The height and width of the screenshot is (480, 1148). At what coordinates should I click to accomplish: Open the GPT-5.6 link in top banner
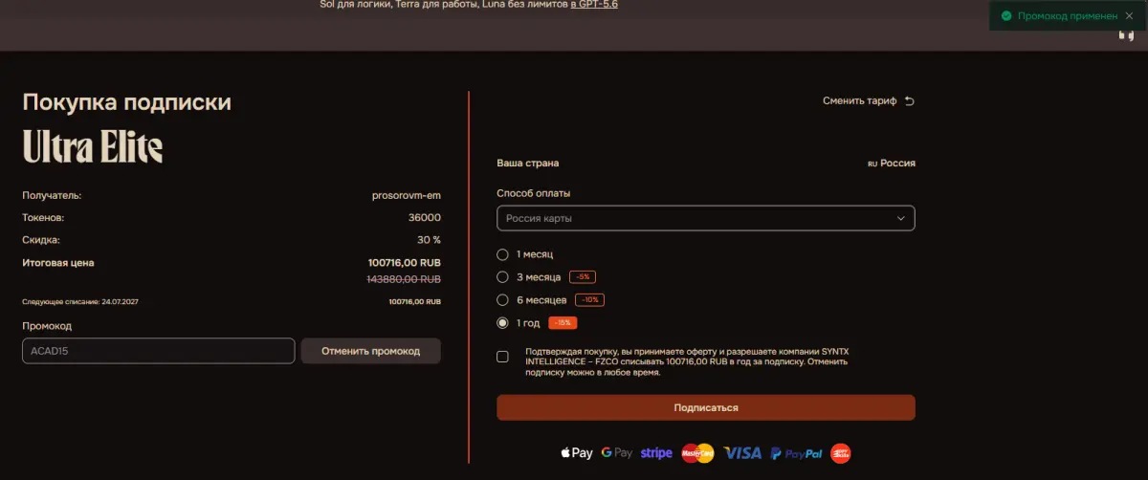(596, 5)
